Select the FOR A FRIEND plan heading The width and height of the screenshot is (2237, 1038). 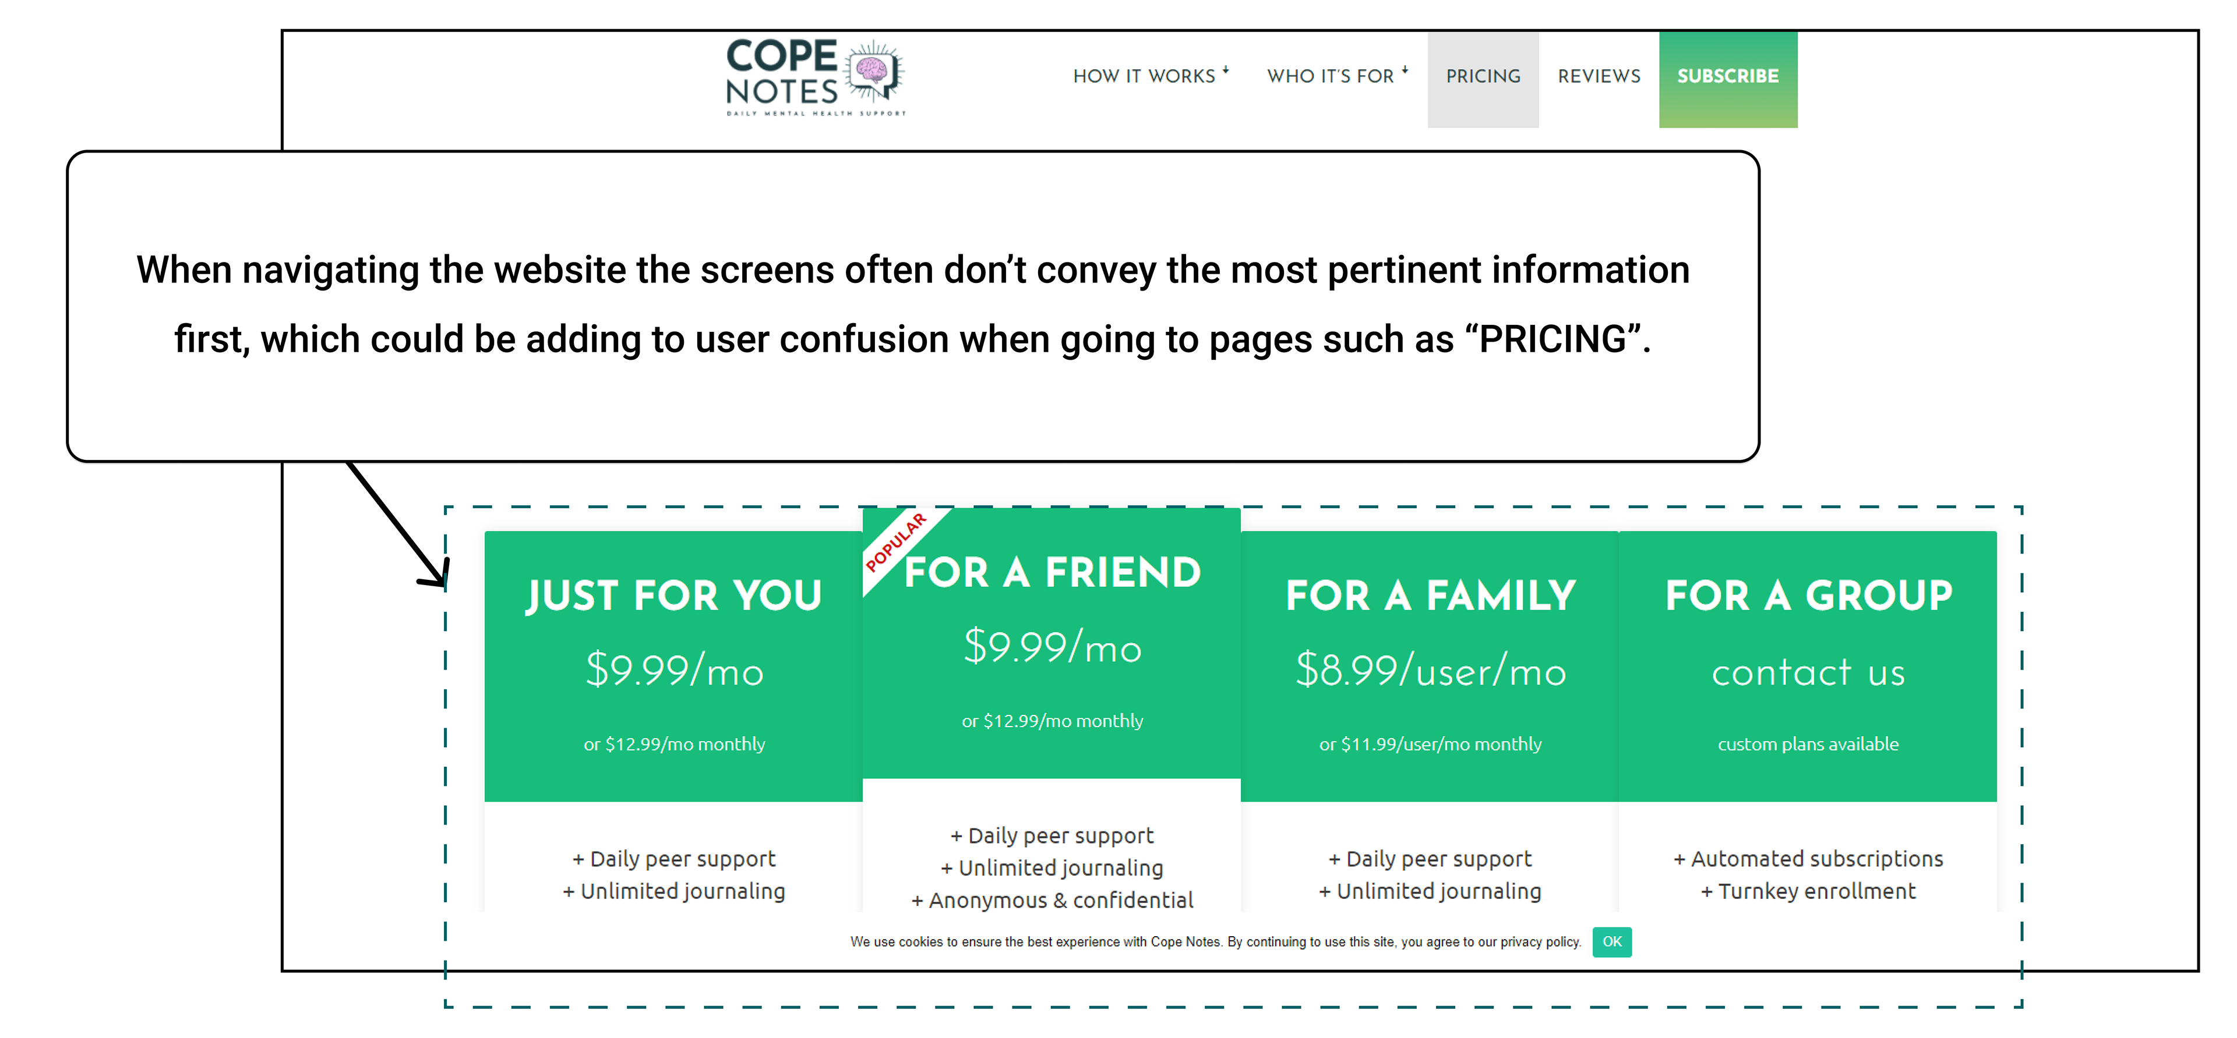tap(1053, 572)
